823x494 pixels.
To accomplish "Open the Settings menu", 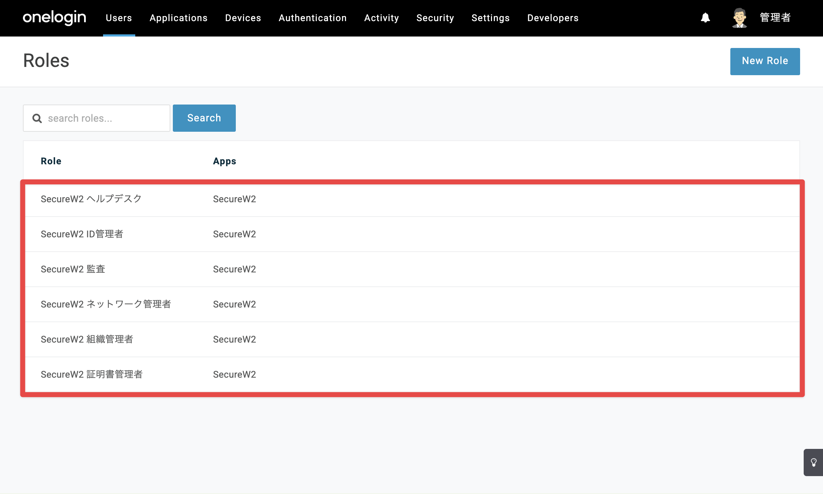I will coord(491,18).
